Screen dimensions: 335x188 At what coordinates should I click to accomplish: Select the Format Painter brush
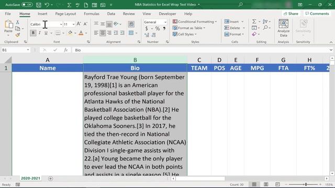tap(17, 34)
